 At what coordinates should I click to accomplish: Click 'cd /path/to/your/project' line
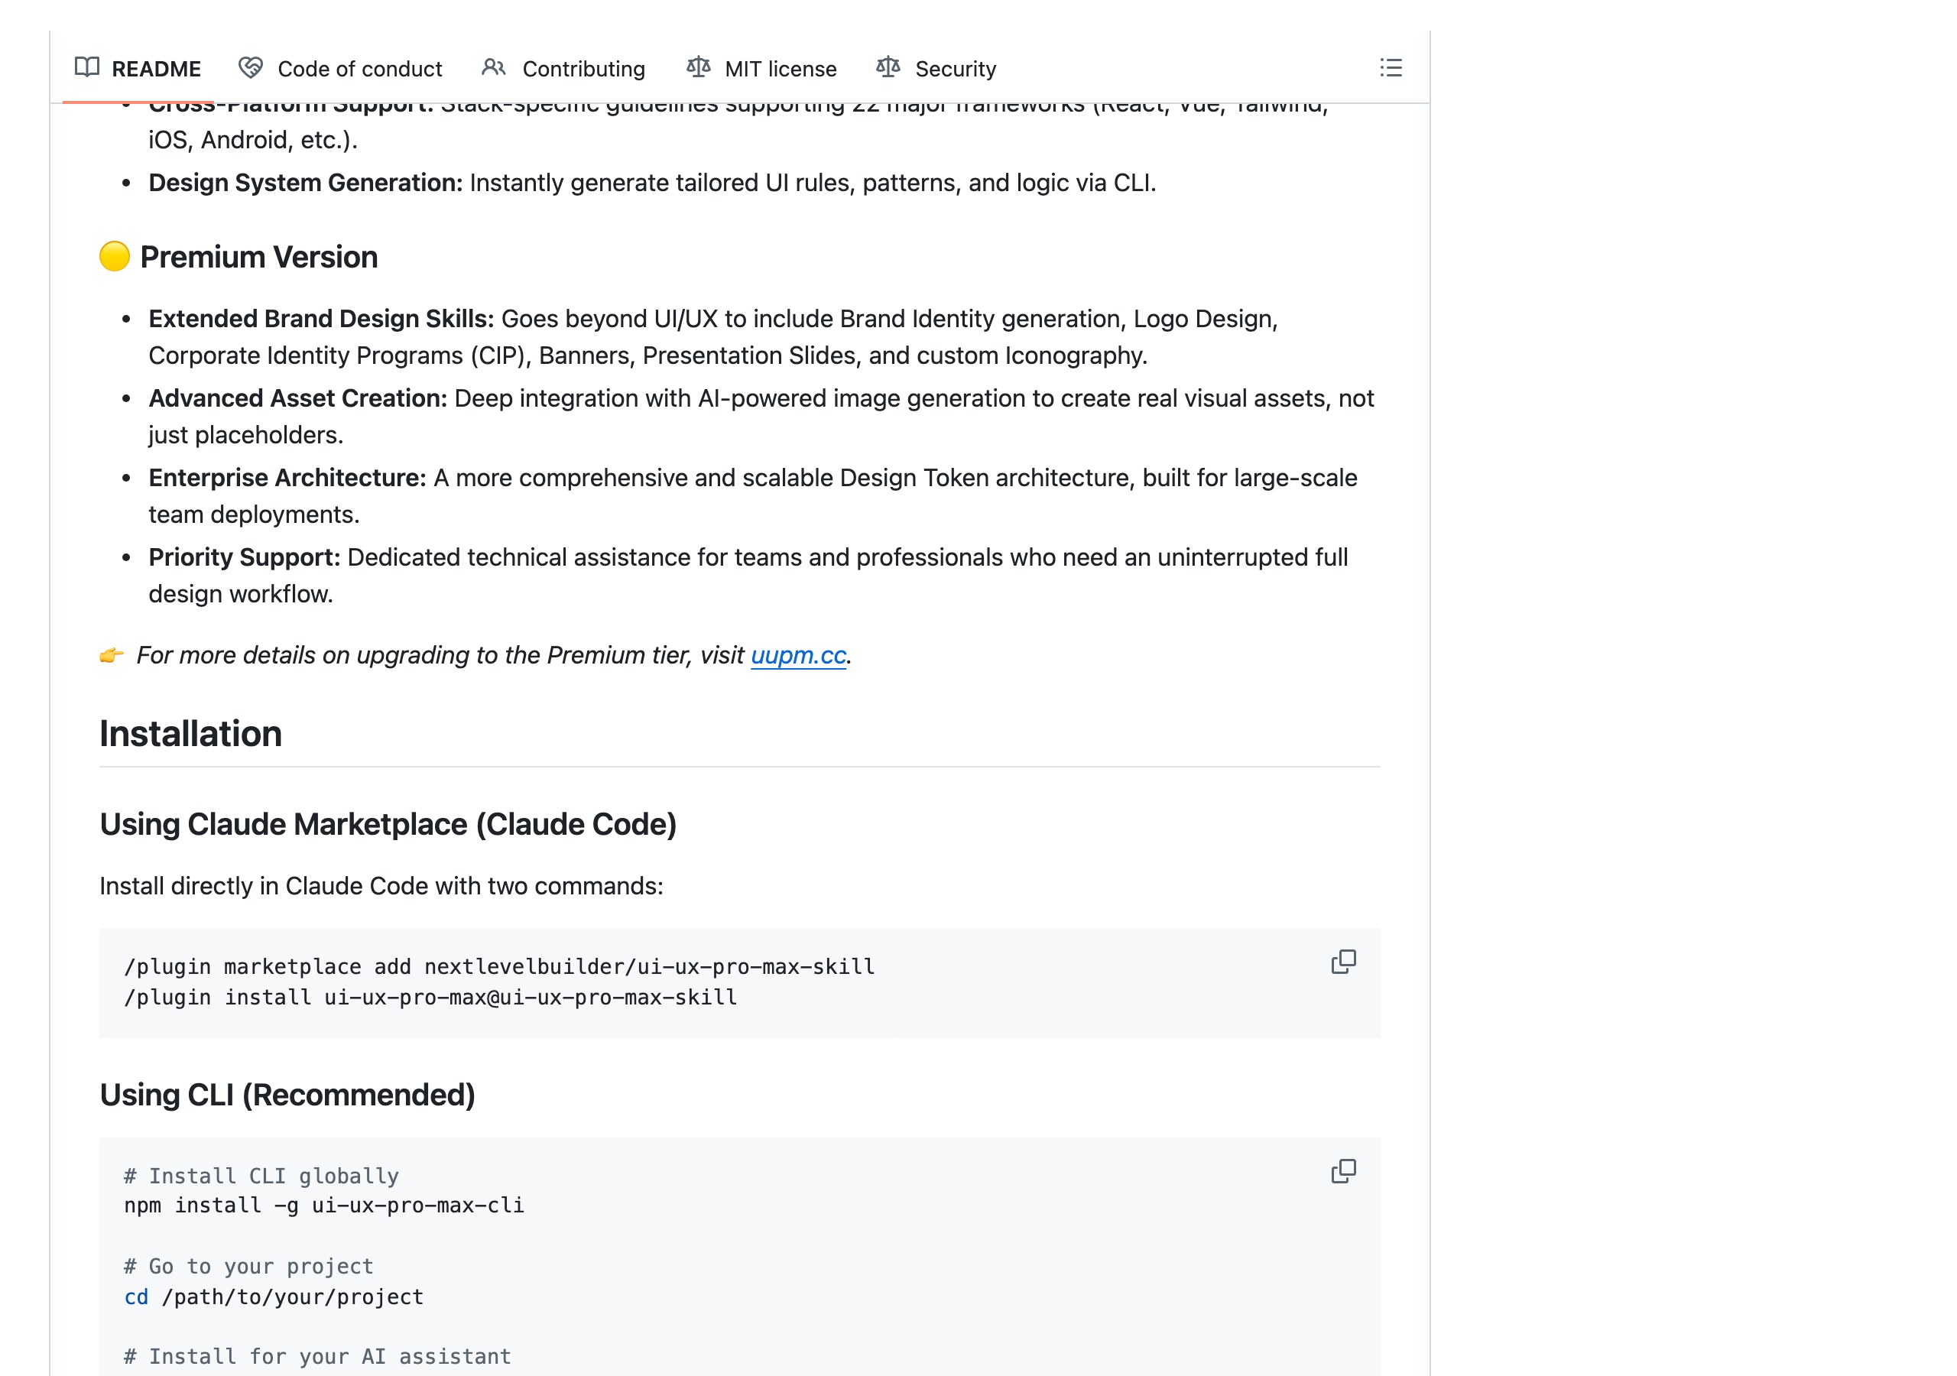tap(274, 1296)
